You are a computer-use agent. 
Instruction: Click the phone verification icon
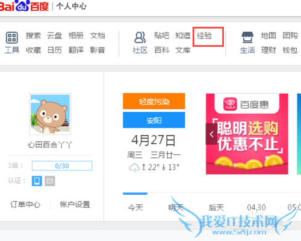pyautogui.click(x=37, y=181)
